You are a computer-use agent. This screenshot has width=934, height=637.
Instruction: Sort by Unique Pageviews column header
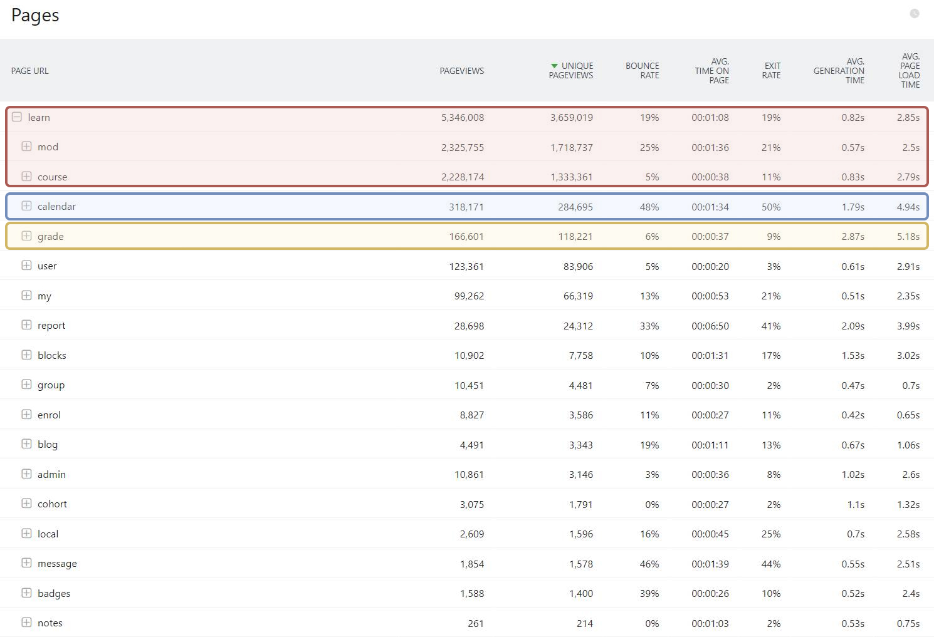[x=571, y=71]
